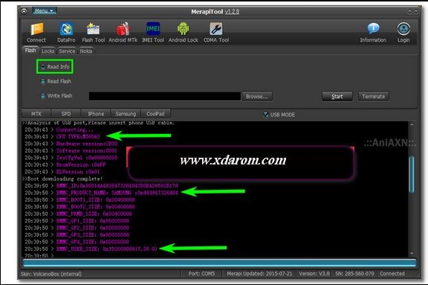428x285 pixels.
Task: Click the Browse... button
Action: click(x=257, y=97)
